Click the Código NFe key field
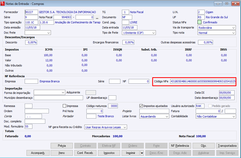This screenshot has width=241, height=158. click(x=203, y=81)
